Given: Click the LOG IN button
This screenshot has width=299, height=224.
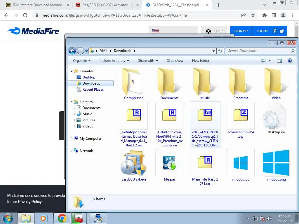Looking at the screenshot, I should tap(262, 31).
